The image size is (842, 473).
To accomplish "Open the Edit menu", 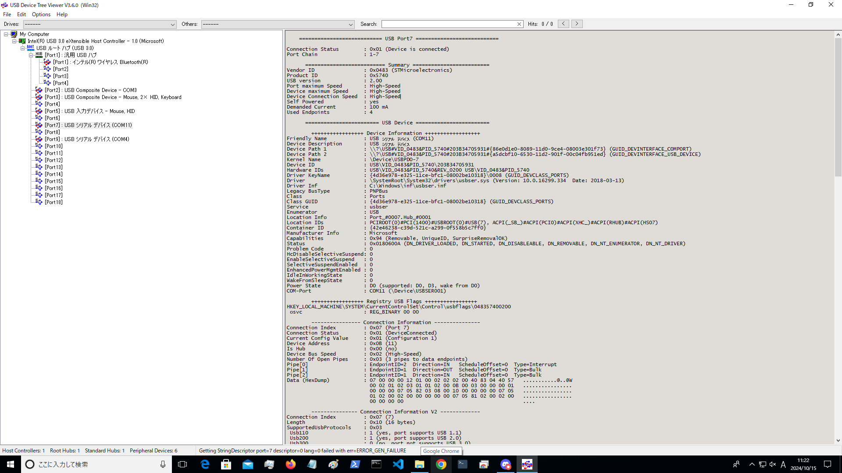I will coord(21,14).
